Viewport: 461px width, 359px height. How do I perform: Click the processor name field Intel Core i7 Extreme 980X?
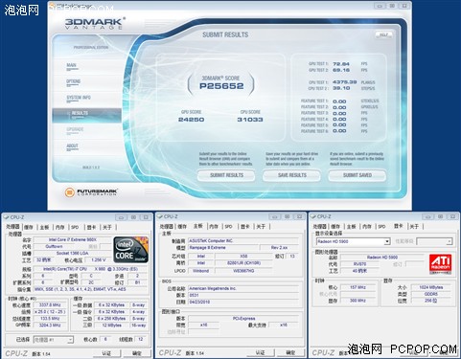(73, 239)
